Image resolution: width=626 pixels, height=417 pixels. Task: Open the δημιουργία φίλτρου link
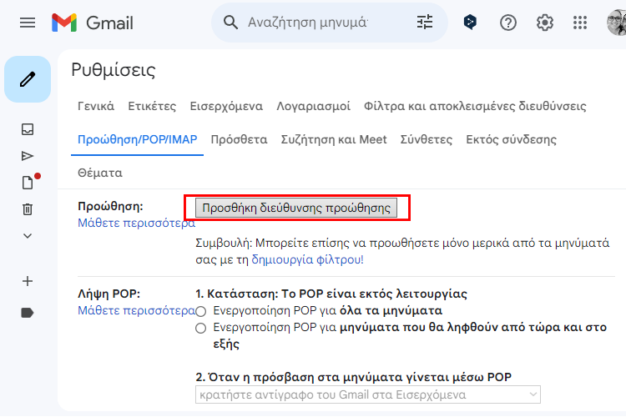[307, 259]
